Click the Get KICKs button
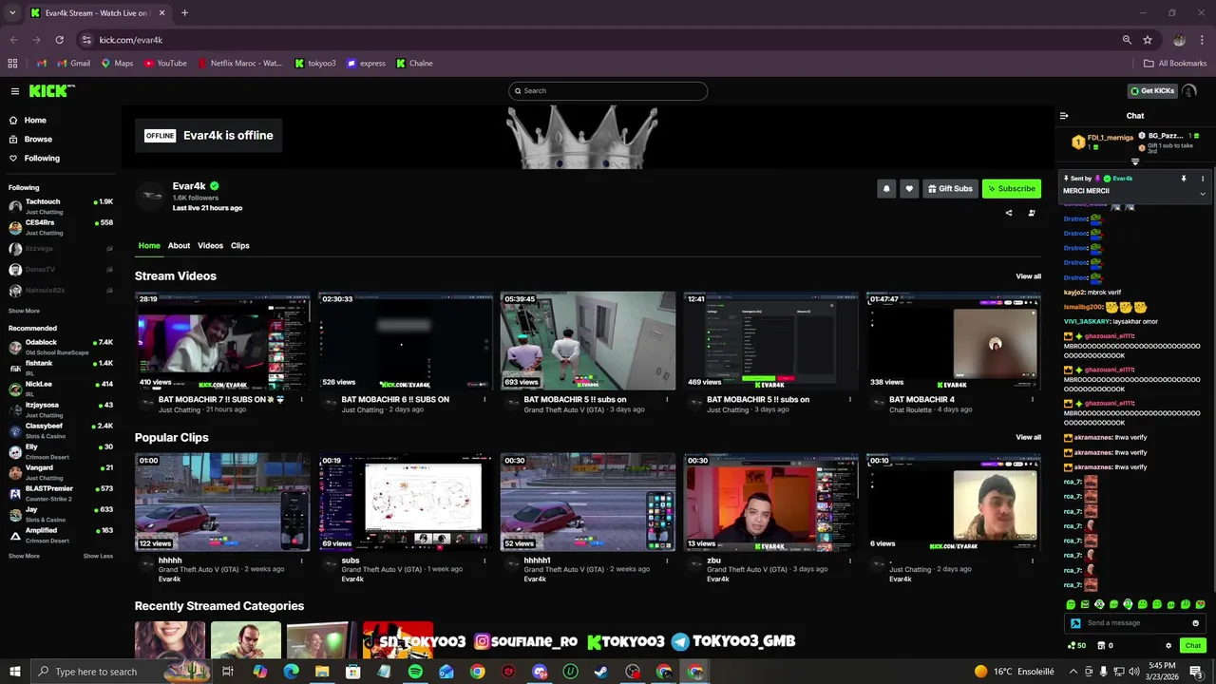 point(1152,91)
